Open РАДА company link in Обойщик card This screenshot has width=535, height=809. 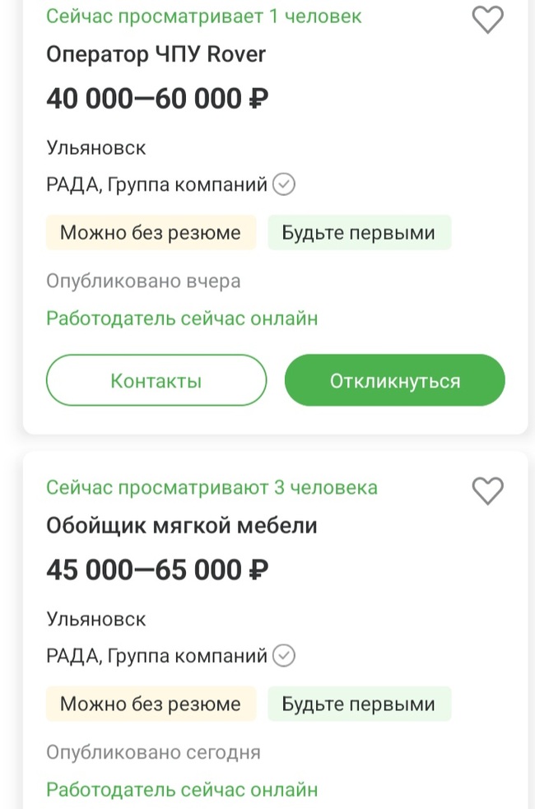point(156,656)
